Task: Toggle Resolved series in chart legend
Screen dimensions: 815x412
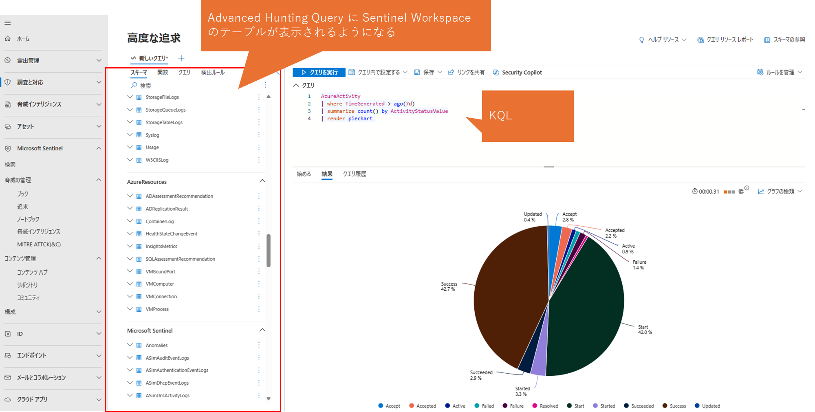Action: click(545, 406)
